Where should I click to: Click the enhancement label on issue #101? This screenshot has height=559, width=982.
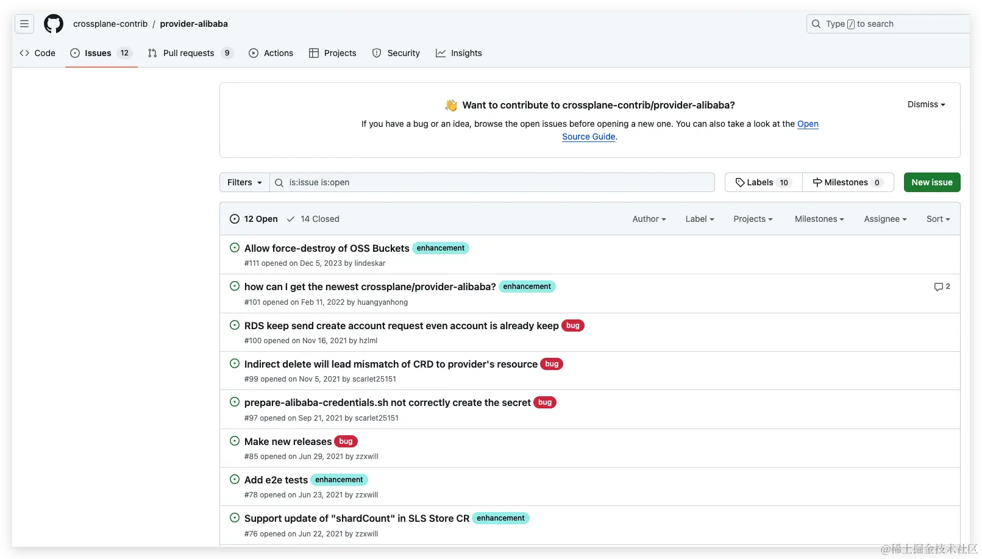[527, 287]
